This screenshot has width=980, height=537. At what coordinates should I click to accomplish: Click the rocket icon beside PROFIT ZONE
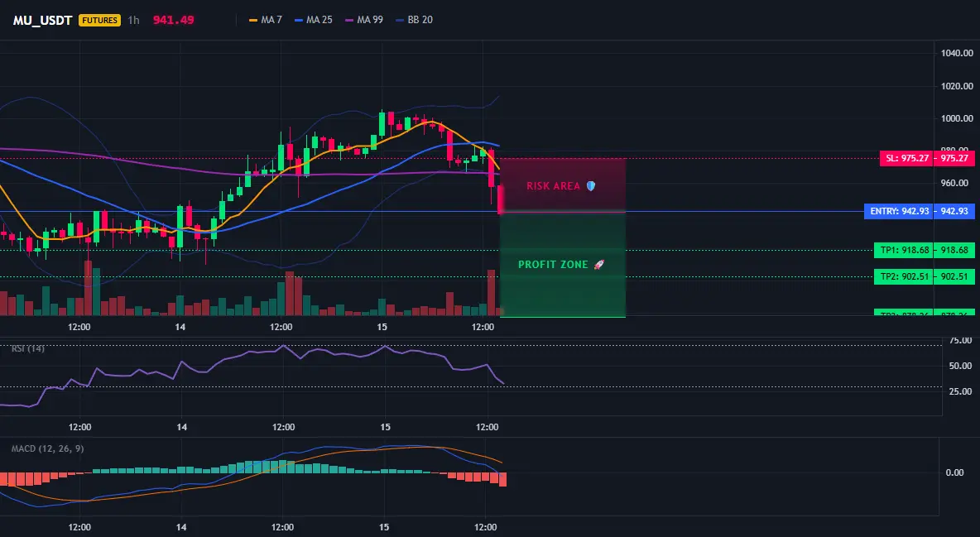(598, 265)
